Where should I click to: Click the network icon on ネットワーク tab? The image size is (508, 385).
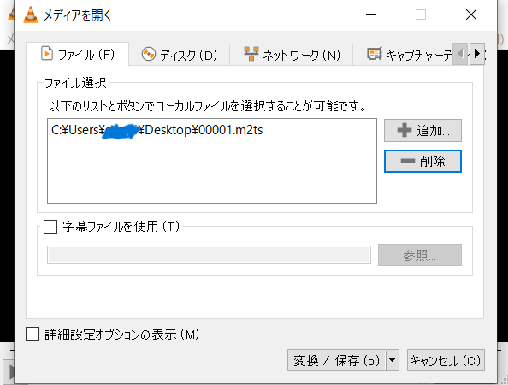click(251, 54)
